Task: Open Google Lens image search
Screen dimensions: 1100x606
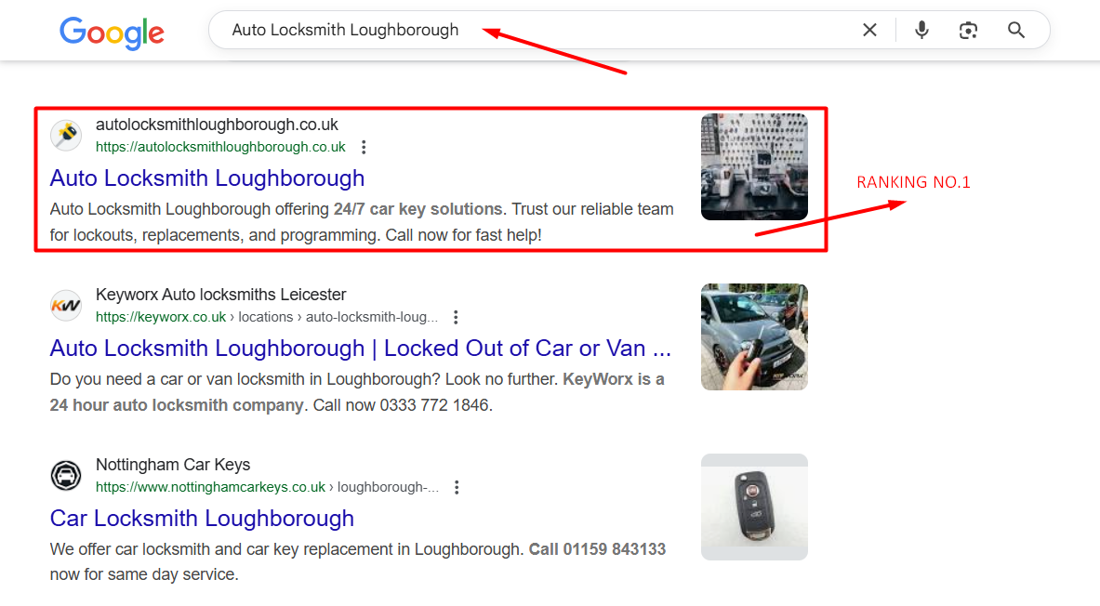Action: point(968,30)
